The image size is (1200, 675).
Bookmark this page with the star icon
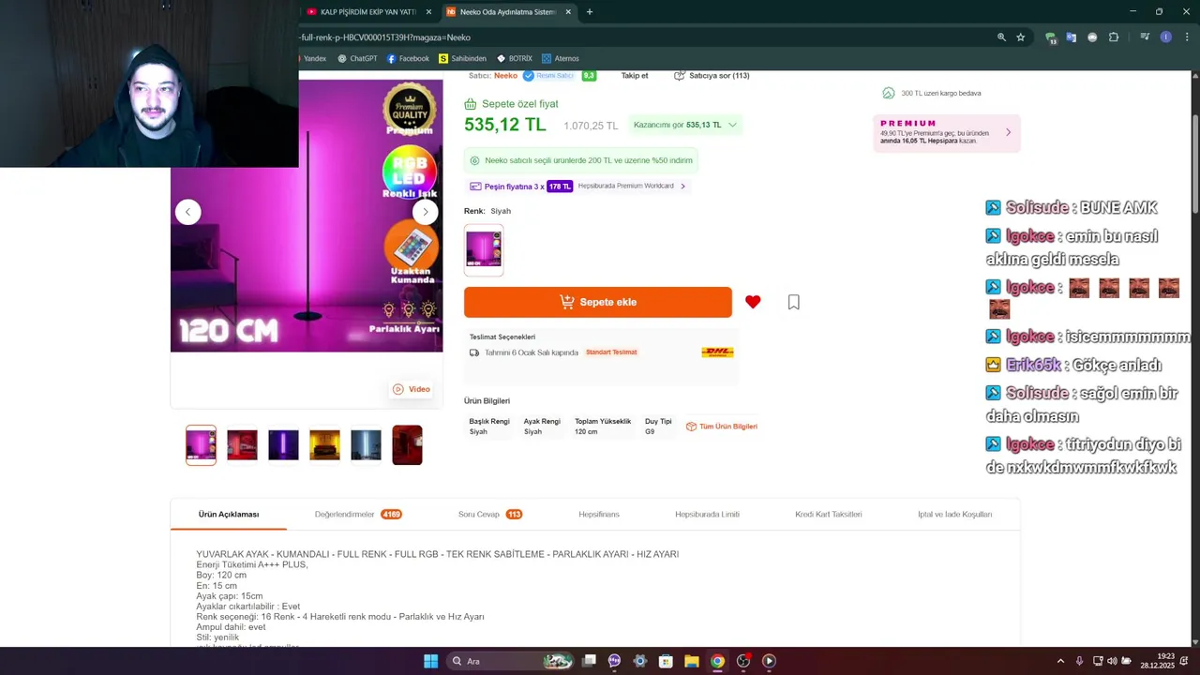[x=1021, y=37]
